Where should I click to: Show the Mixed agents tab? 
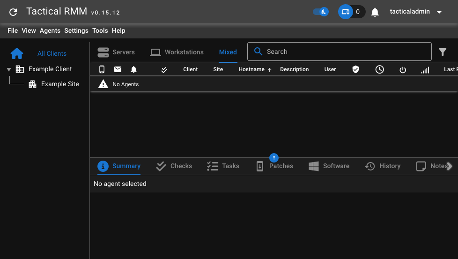pos(228,52)
